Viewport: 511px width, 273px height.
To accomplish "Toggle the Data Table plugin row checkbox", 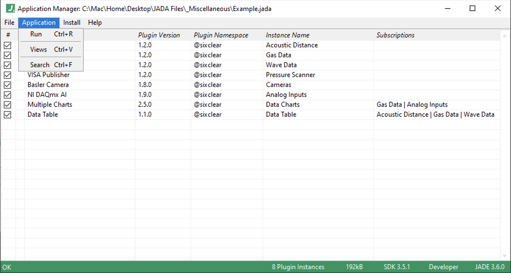I will coord(7,114).
